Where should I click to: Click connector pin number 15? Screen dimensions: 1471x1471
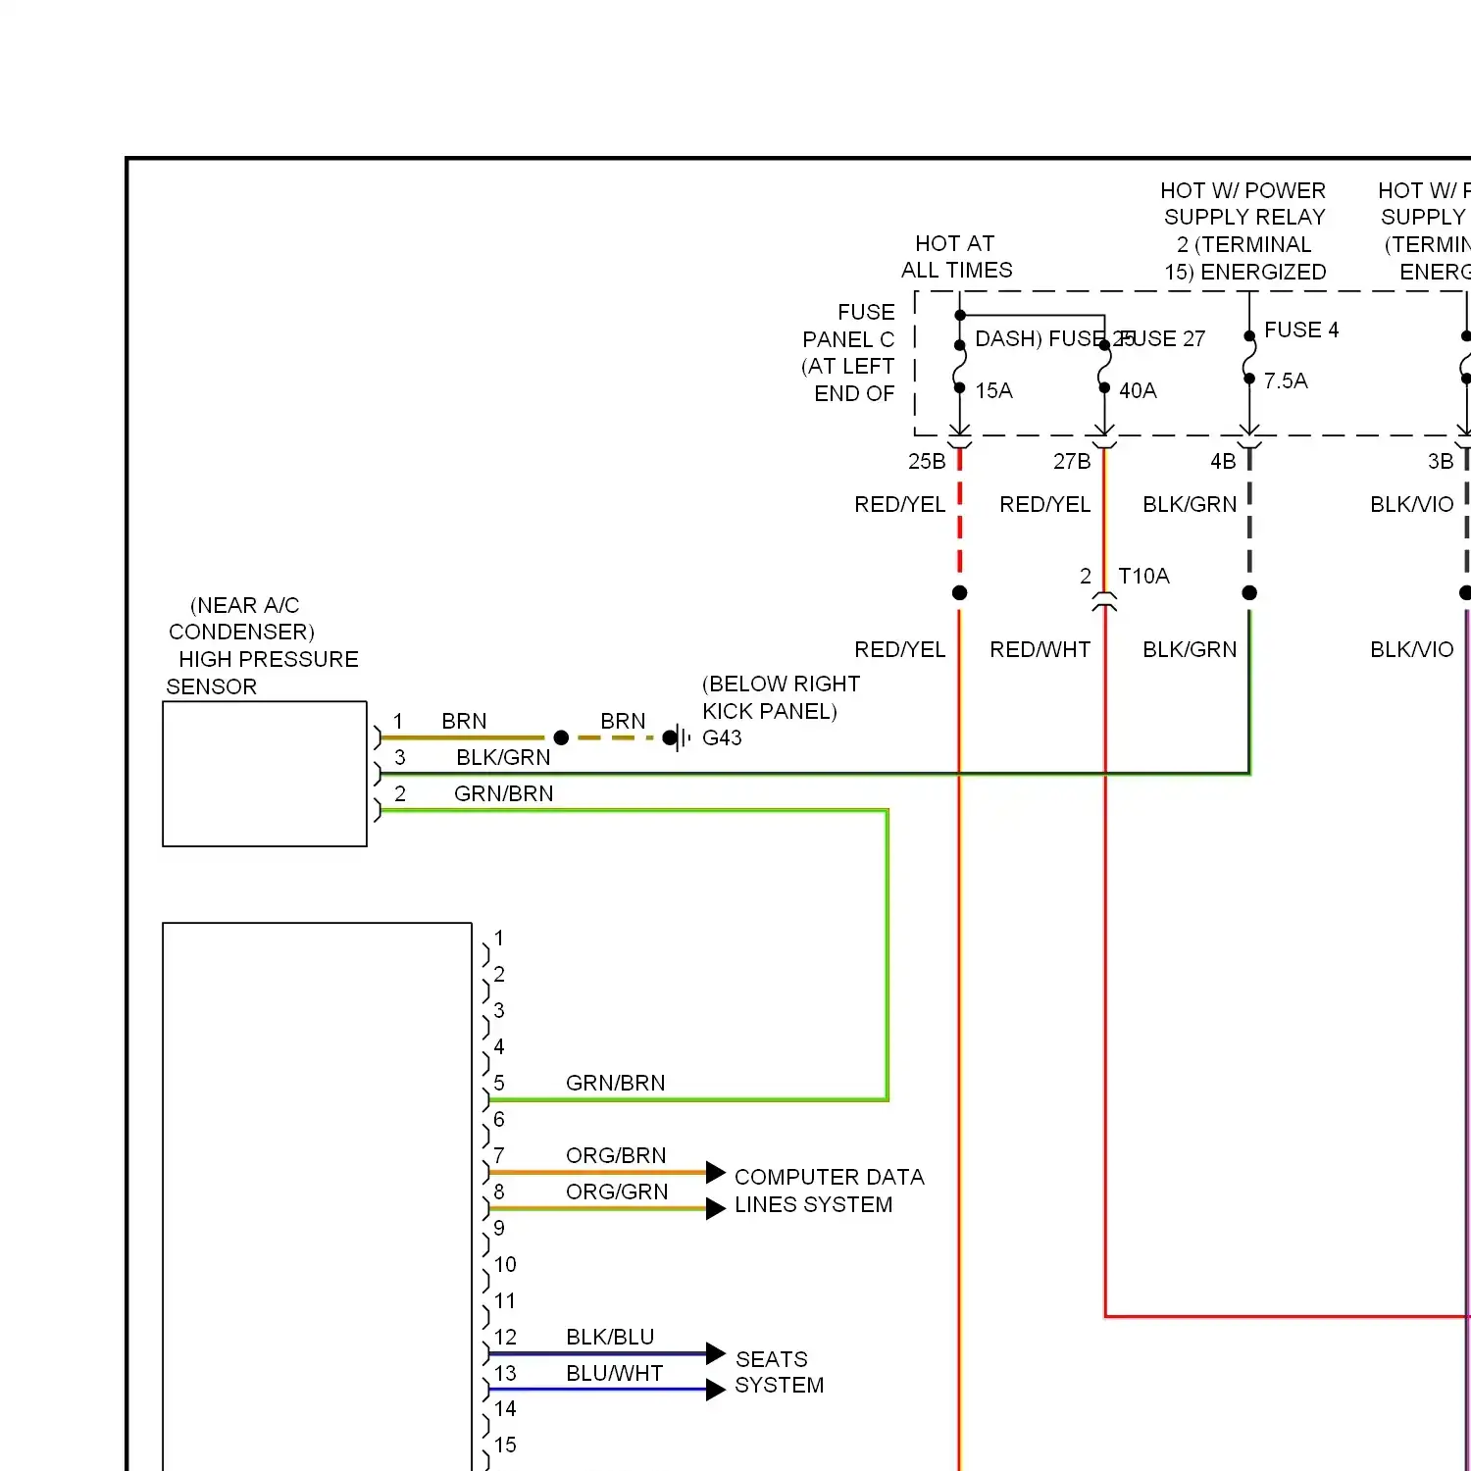click(505, 1445)
